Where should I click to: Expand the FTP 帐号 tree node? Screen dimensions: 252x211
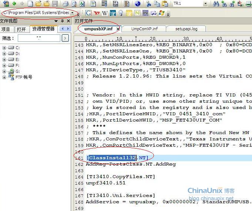4,77
